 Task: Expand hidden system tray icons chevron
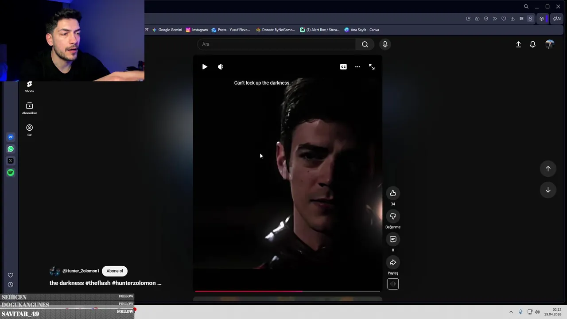[x=511, y=312]
